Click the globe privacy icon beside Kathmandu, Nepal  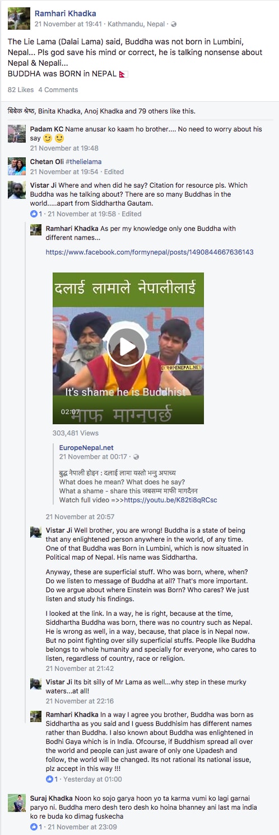[174, 25]
